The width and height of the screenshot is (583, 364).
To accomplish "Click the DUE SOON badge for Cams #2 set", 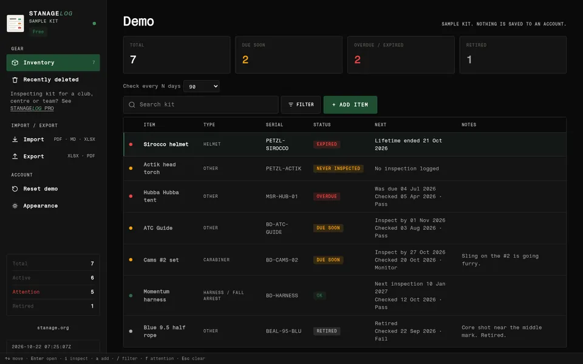I will point(329,260).
